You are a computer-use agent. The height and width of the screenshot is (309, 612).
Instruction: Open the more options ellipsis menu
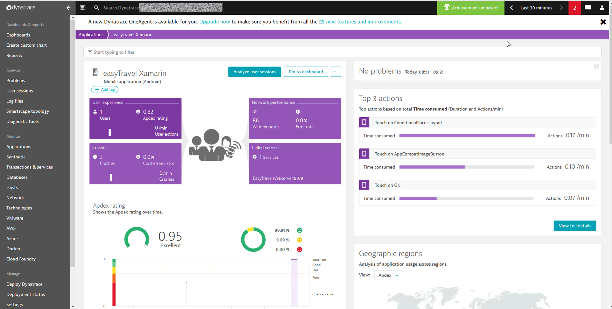(x=336, y=72)
